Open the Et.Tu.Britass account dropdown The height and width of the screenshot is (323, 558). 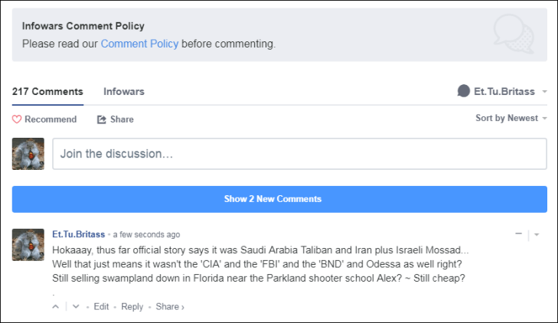[x=544, y=92]
